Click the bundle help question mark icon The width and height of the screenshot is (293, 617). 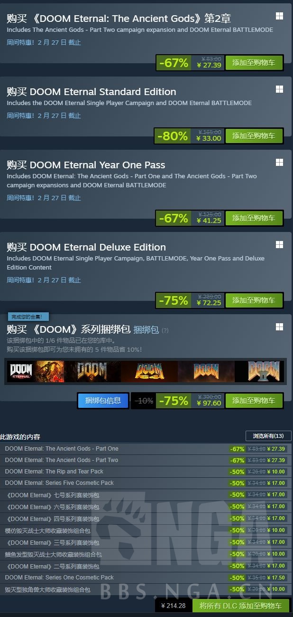pyautogui.click(x=165, y=330)
